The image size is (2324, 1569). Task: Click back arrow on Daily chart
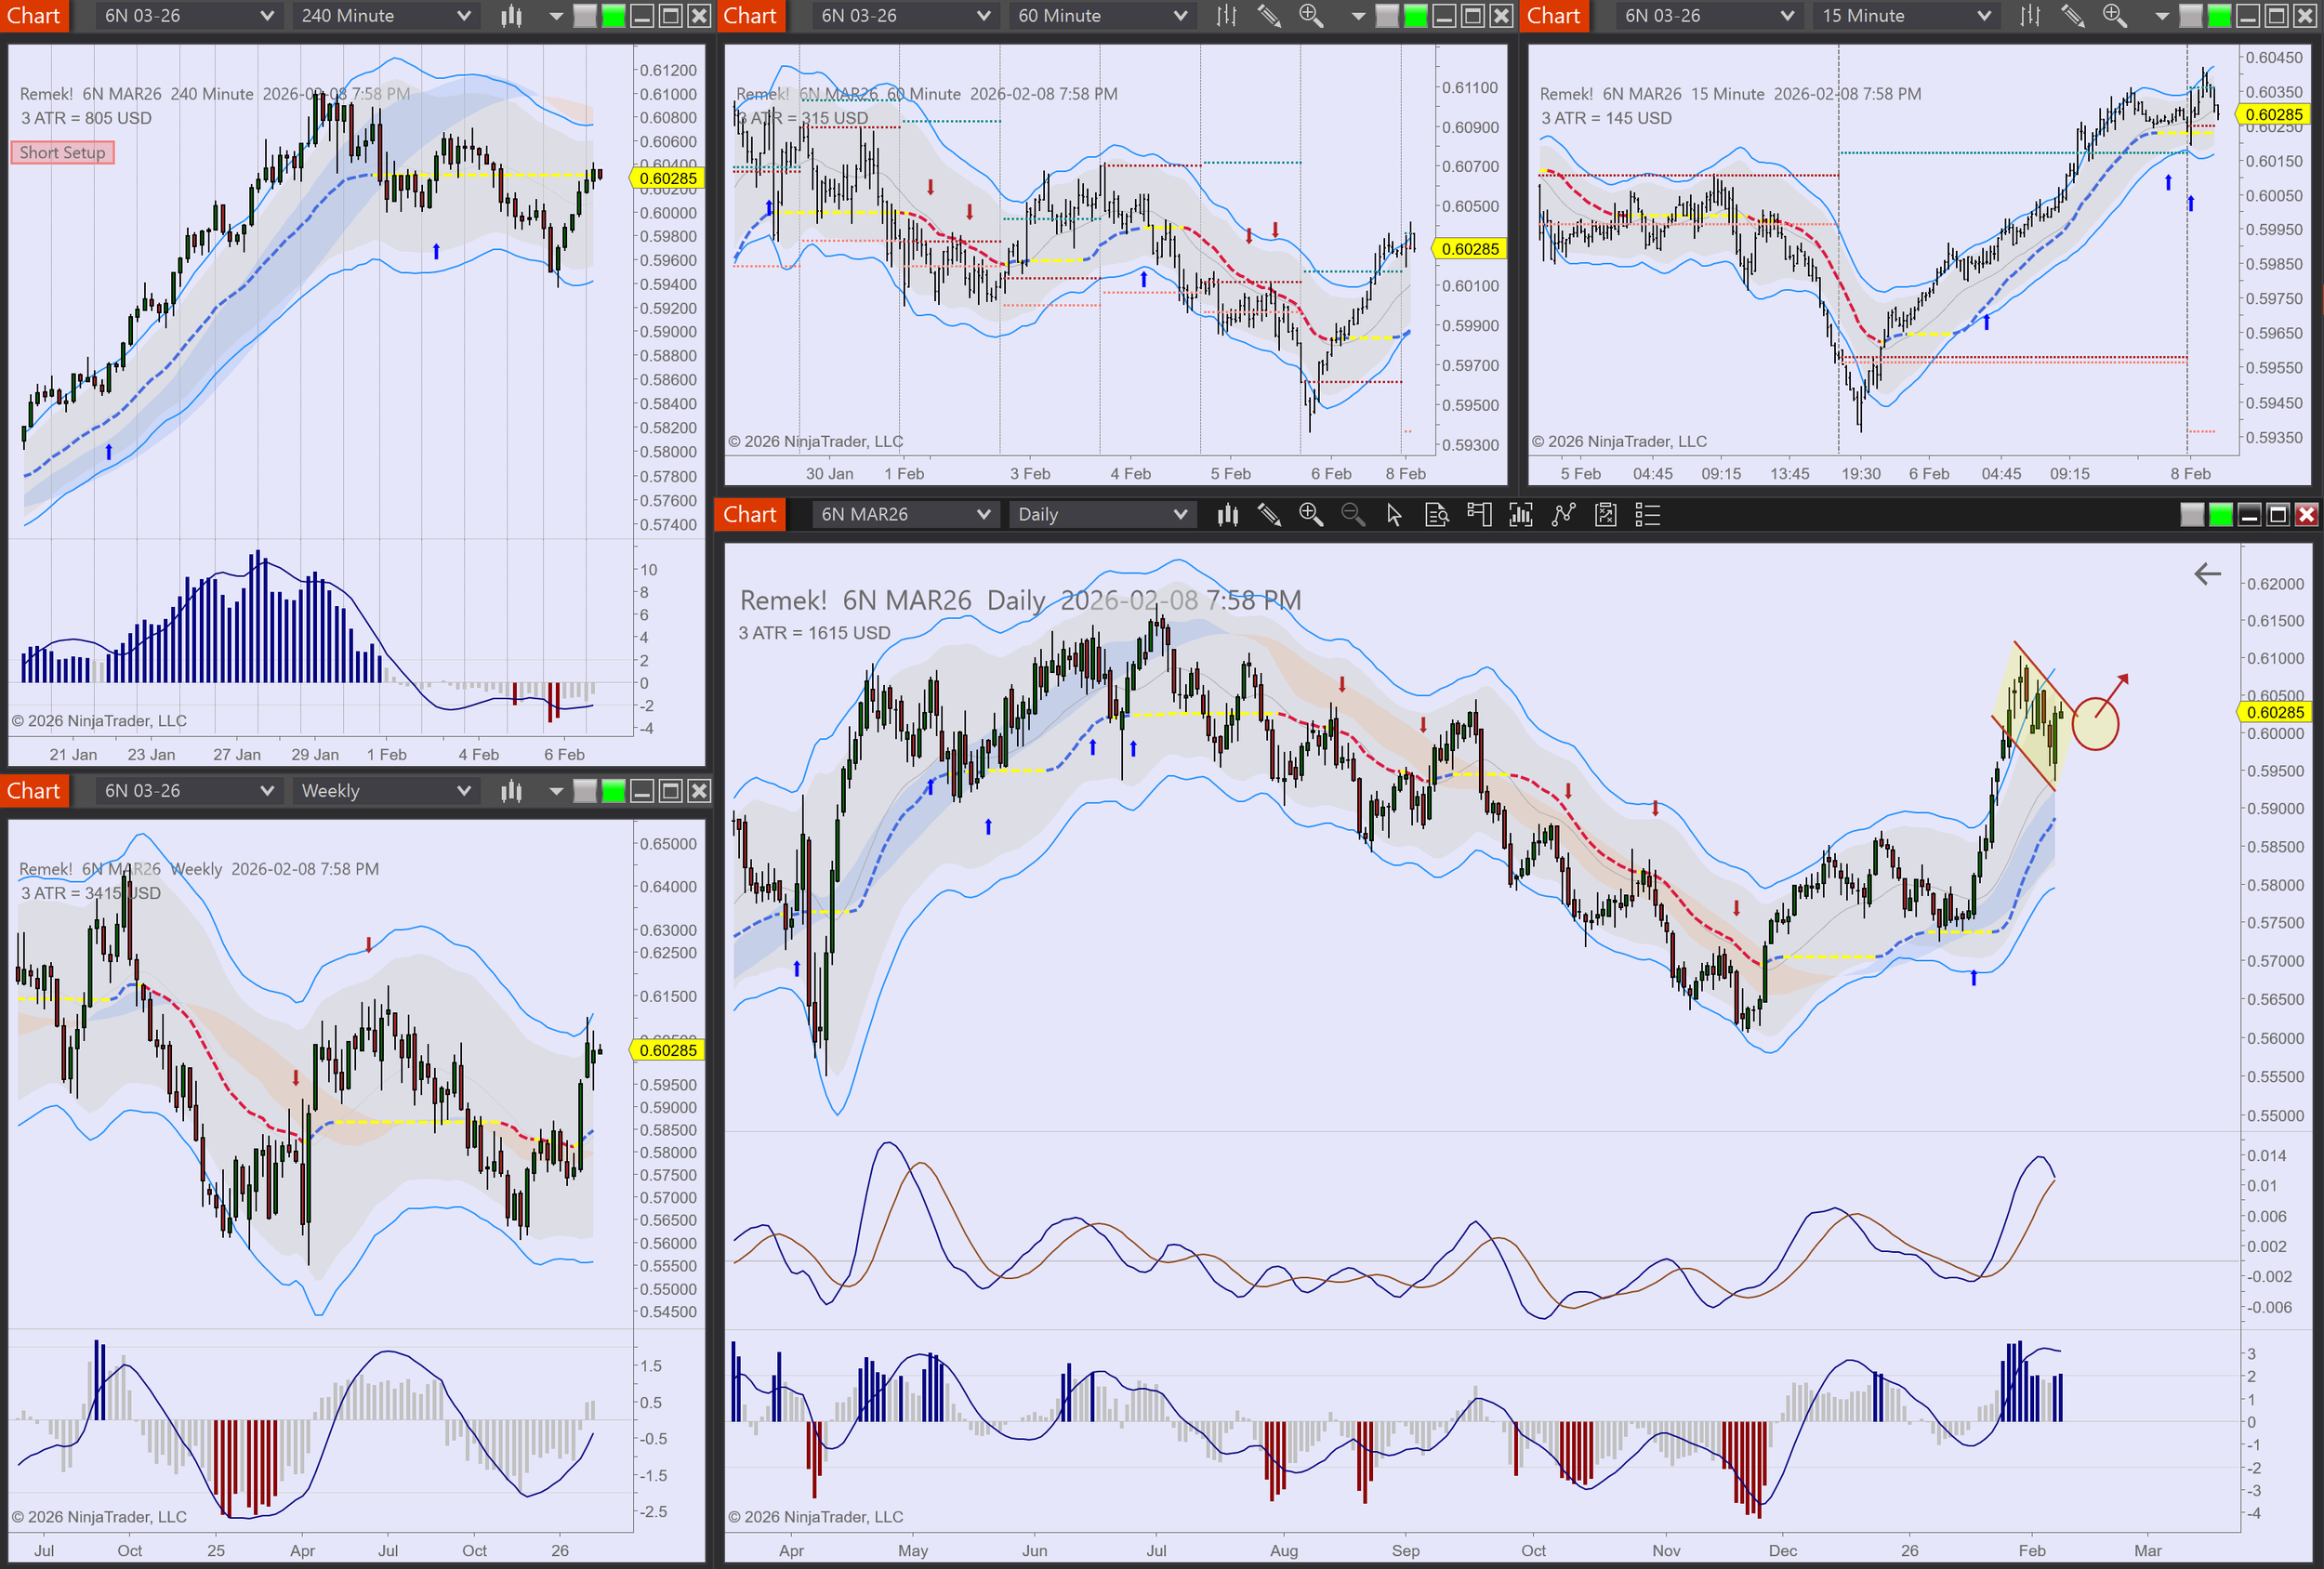point(2207,574)
